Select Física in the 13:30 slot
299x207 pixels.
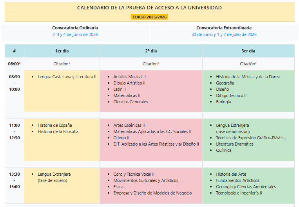pyautogui.click(x=118, y=187)
